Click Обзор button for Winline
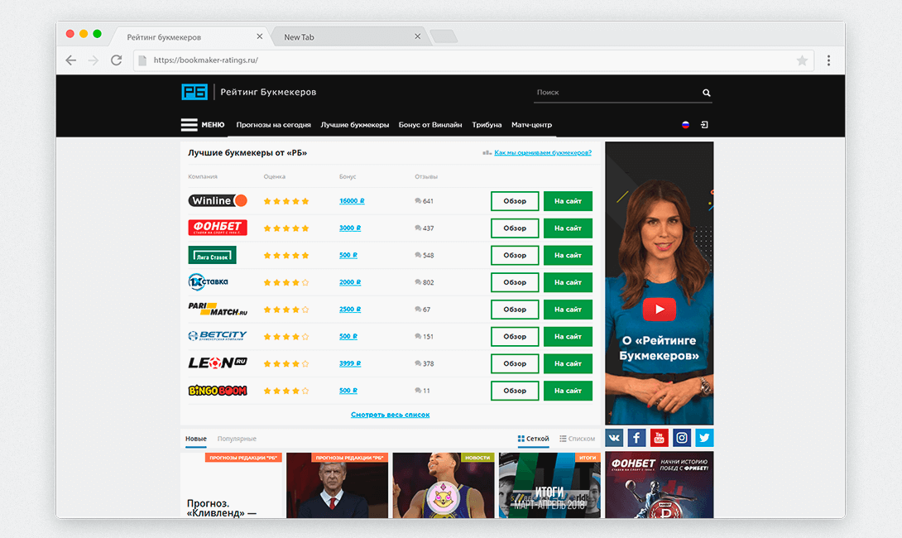 pos(515,201)
